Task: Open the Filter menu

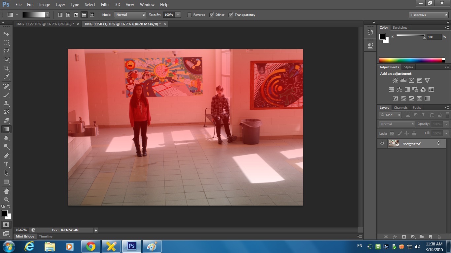Action: 105,5
